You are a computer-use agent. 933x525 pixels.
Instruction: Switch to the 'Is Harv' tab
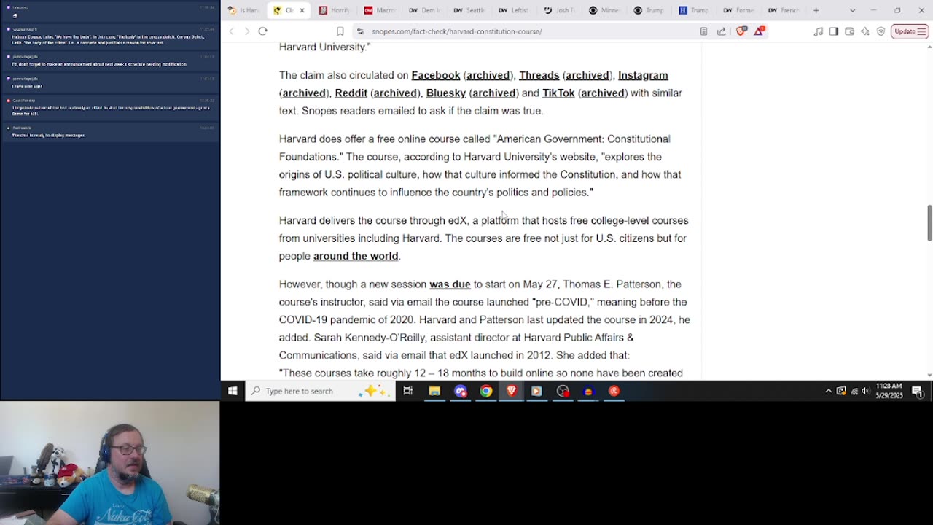pos(244,10)
